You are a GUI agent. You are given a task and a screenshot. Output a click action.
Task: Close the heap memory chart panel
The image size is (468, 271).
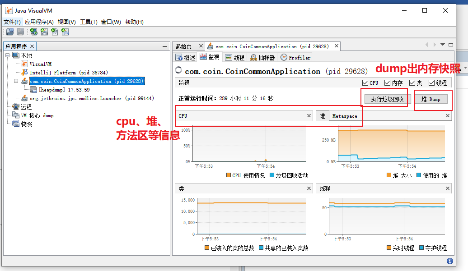coord(447,115)
